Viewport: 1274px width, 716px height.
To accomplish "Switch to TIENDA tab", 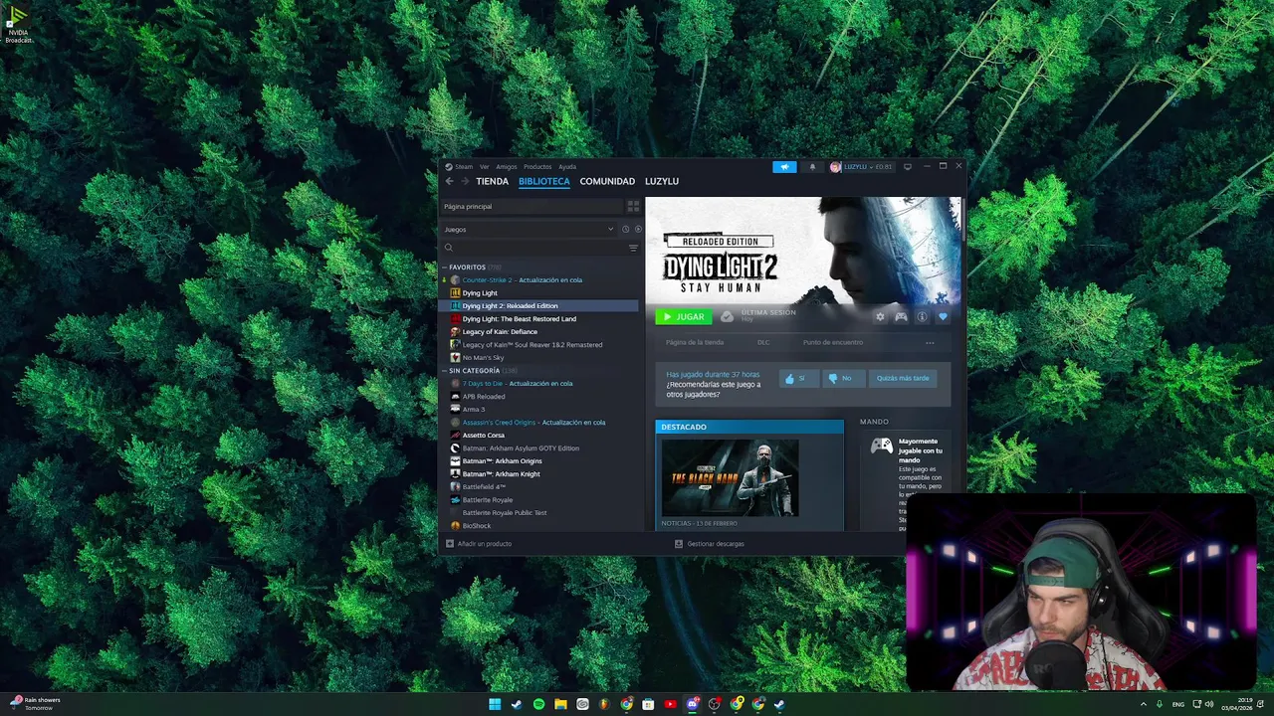I will [x=492, y=181].
